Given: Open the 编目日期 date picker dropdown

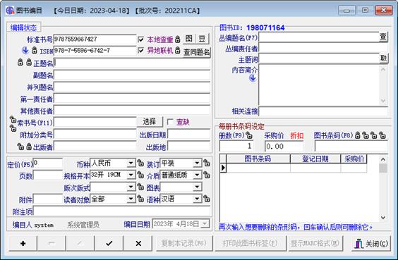Looking at the screenshot, I should [x=205, y=224].
